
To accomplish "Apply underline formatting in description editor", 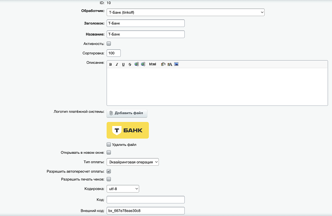I will [x=123, y=64].
